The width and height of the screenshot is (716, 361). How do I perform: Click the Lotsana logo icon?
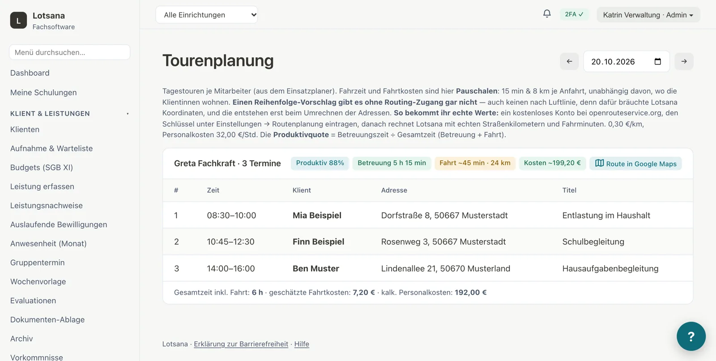coord(18,20)
